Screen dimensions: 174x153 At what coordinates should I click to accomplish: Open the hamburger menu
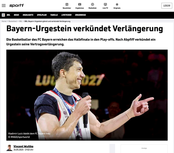[x=4, y=5]
